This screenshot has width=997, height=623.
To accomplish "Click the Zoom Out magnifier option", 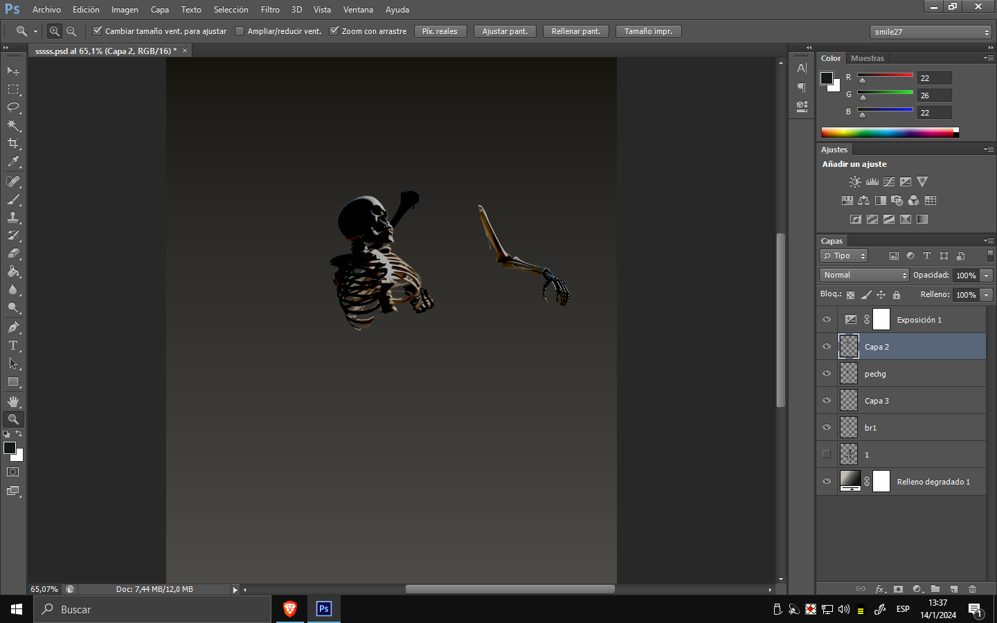I will pyautogui.click(x=71, y=31).
